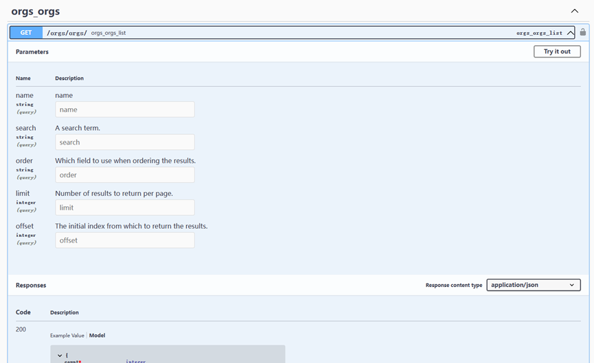Collapse the orgs_orgs section with top arrow
The width and height of the screenshot is (594, 363).
tap(575, 11)
